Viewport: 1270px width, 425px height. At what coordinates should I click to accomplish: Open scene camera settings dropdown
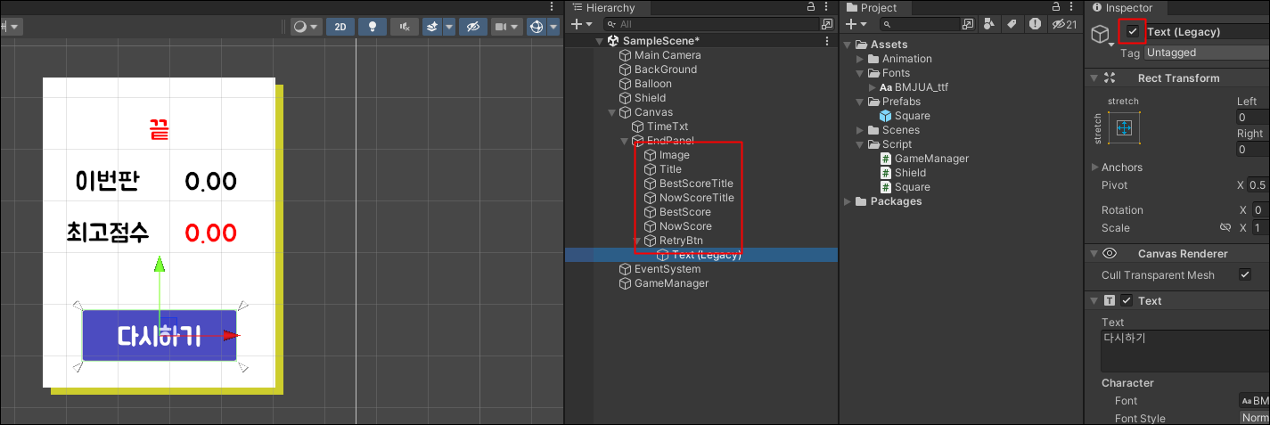pos(506,27)
